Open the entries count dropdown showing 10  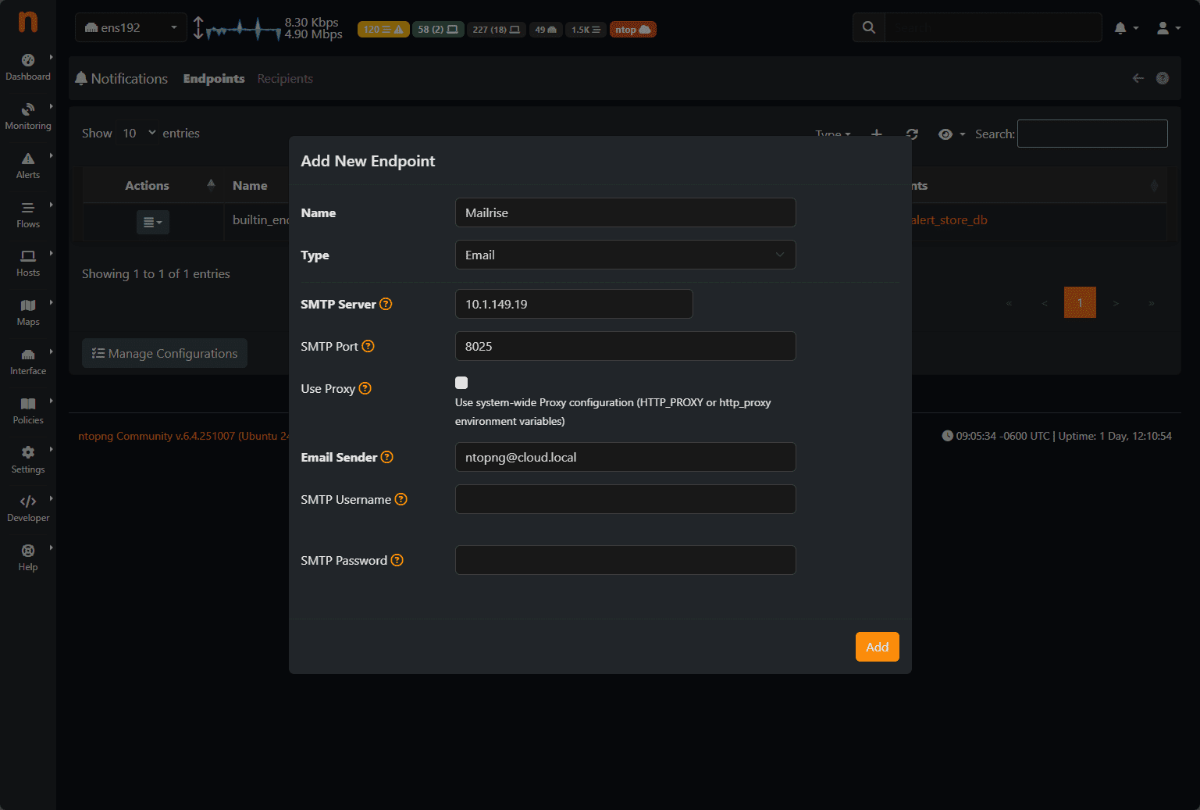click(x=137, y=133)
